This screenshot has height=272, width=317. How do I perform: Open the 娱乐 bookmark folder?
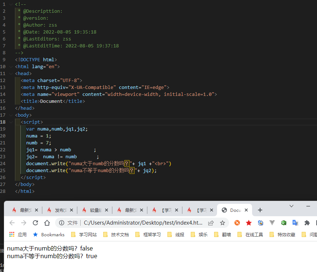[199, 234]
